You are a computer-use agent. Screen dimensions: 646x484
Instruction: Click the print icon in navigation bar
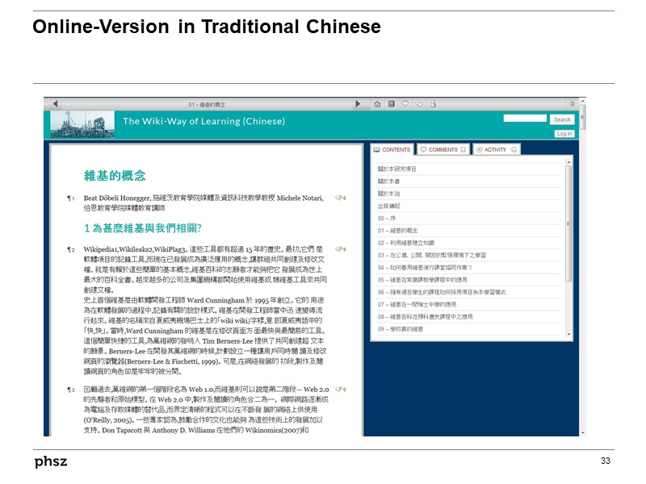432,104
